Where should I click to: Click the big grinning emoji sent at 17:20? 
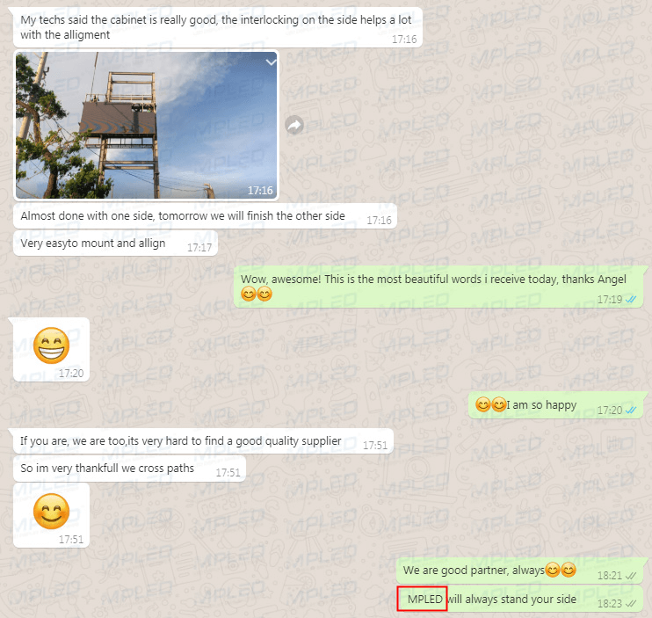[52, 345]
